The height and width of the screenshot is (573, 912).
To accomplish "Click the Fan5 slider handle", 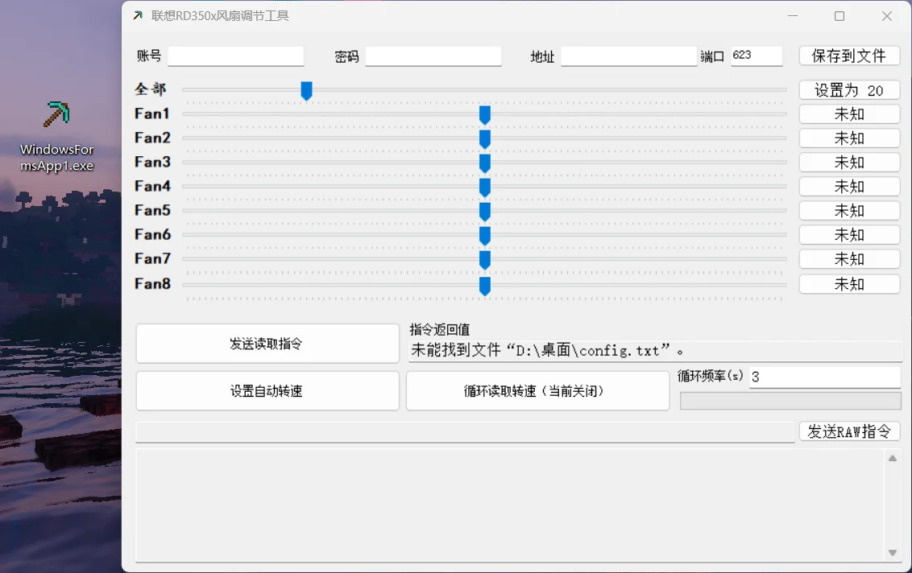I will point(485,212).
